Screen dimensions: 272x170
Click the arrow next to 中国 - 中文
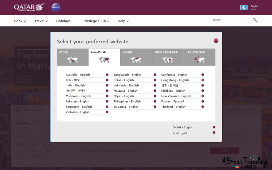click(x=107, y=80)
